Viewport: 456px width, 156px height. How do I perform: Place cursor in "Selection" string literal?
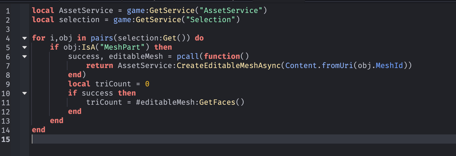pos(210,19)
